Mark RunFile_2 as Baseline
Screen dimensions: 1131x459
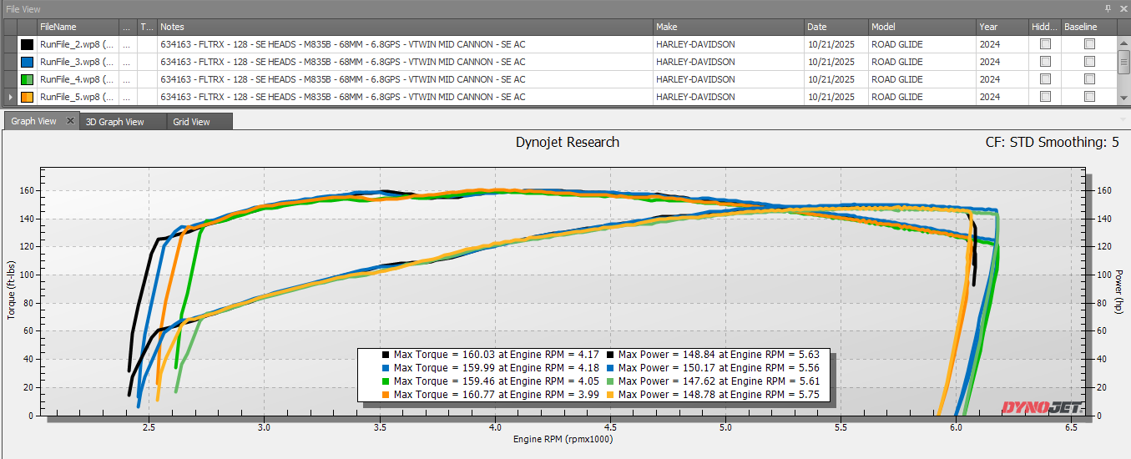point(1089,44)
